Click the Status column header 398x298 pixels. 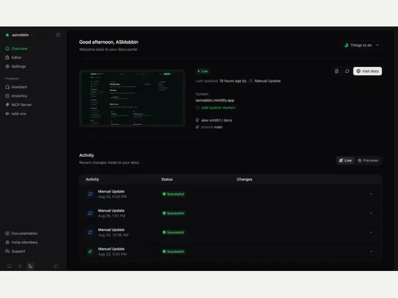[167, 179]
